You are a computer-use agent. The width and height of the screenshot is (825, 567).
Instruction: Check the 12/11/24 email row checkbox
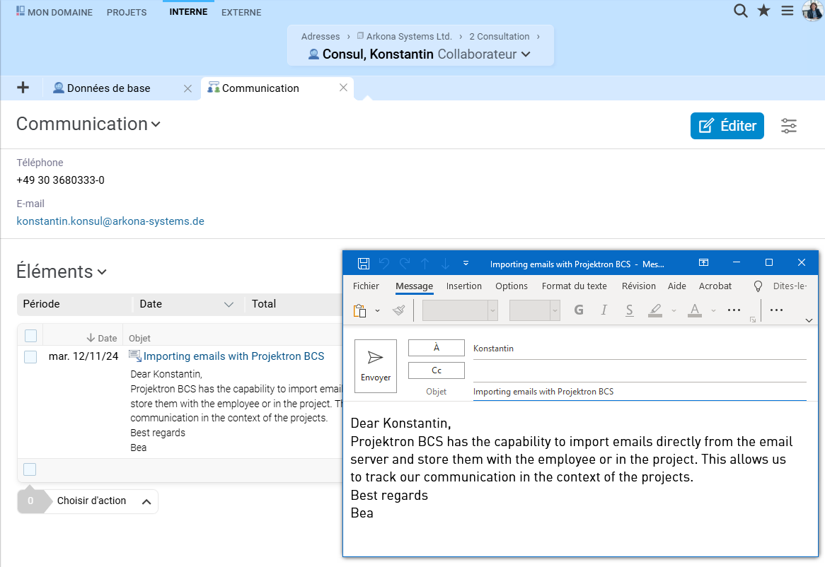coord(30,357)
